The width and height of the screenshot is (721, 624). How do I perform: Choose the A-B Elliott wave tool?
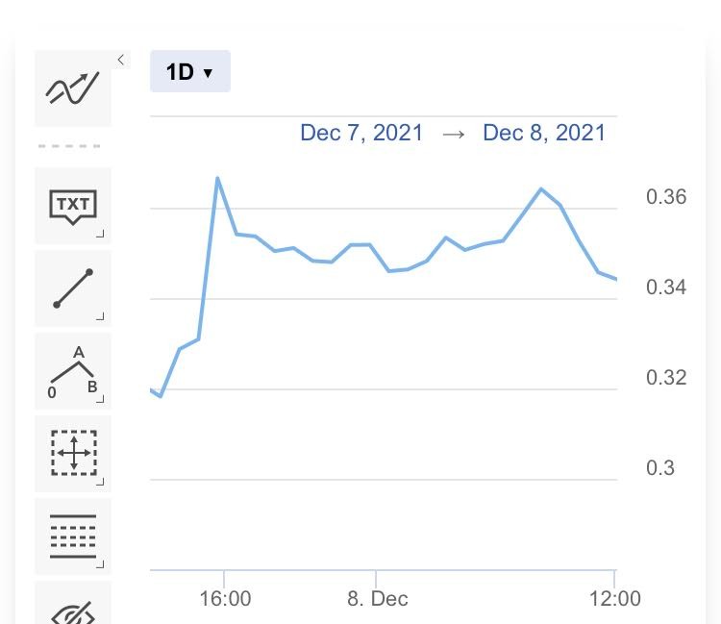coord(73,371)
